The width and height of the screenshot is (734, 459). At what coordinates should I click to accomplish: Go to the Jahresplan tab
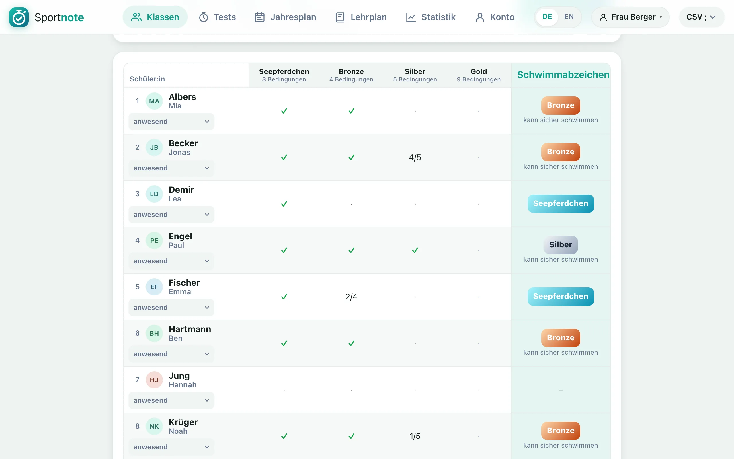click(285, 17)
